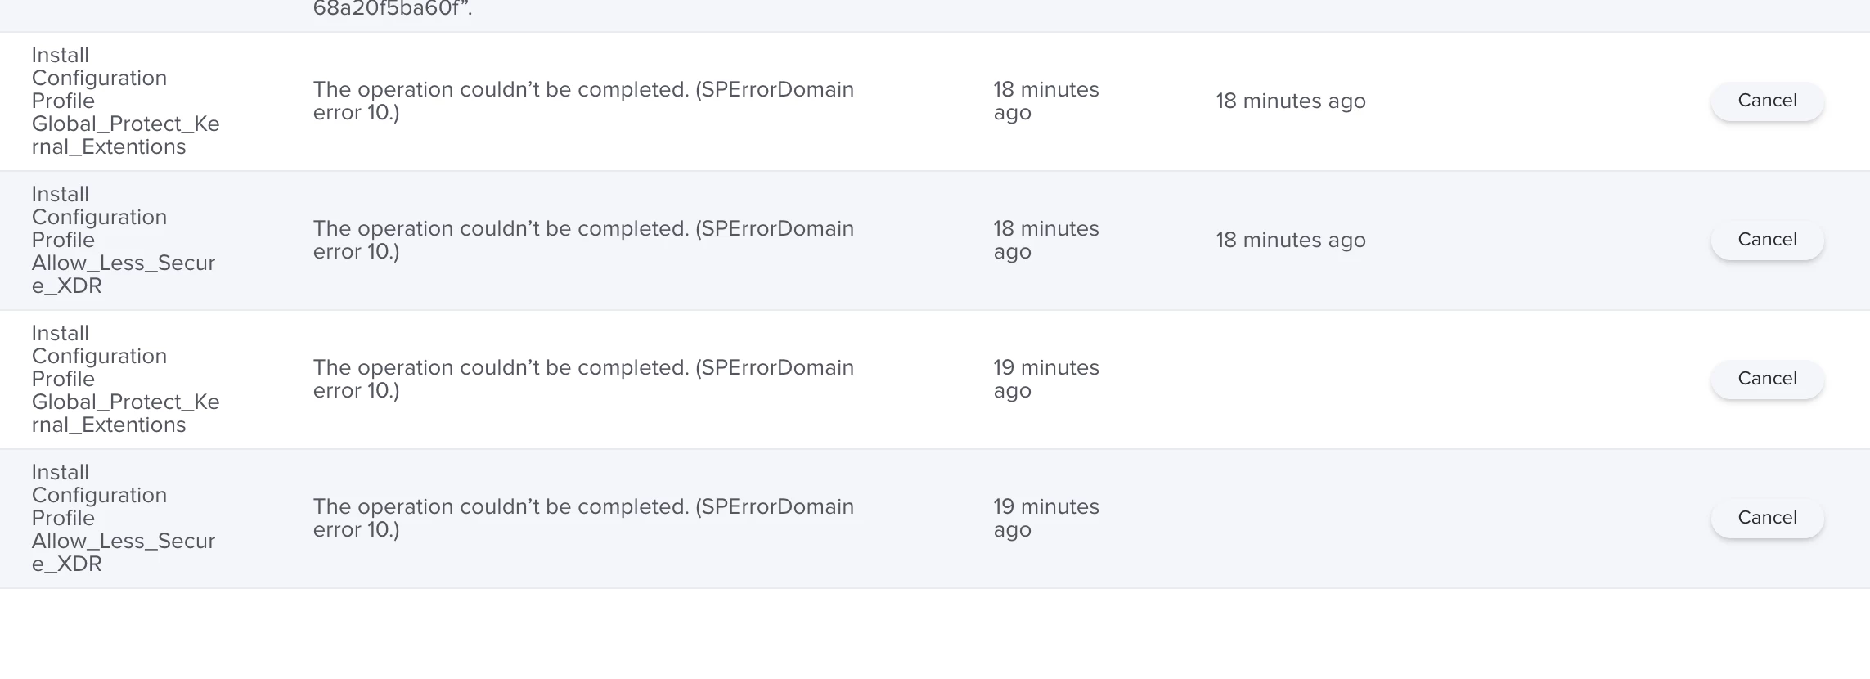1870x679 pixels.
Task: Click single-line '18 minutes ago' in Allow_Less_Secure_XDR row
Action: point(1290,240)
